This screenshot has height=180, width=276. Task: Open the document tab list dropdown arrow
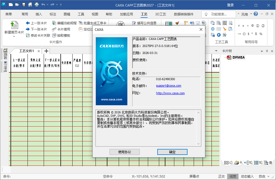click(216, 51)
